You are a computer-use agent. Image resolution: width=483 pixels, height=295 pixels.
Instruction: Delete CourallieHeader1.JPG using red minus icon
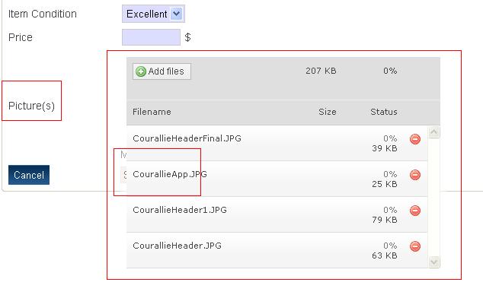tap(415, 210)
